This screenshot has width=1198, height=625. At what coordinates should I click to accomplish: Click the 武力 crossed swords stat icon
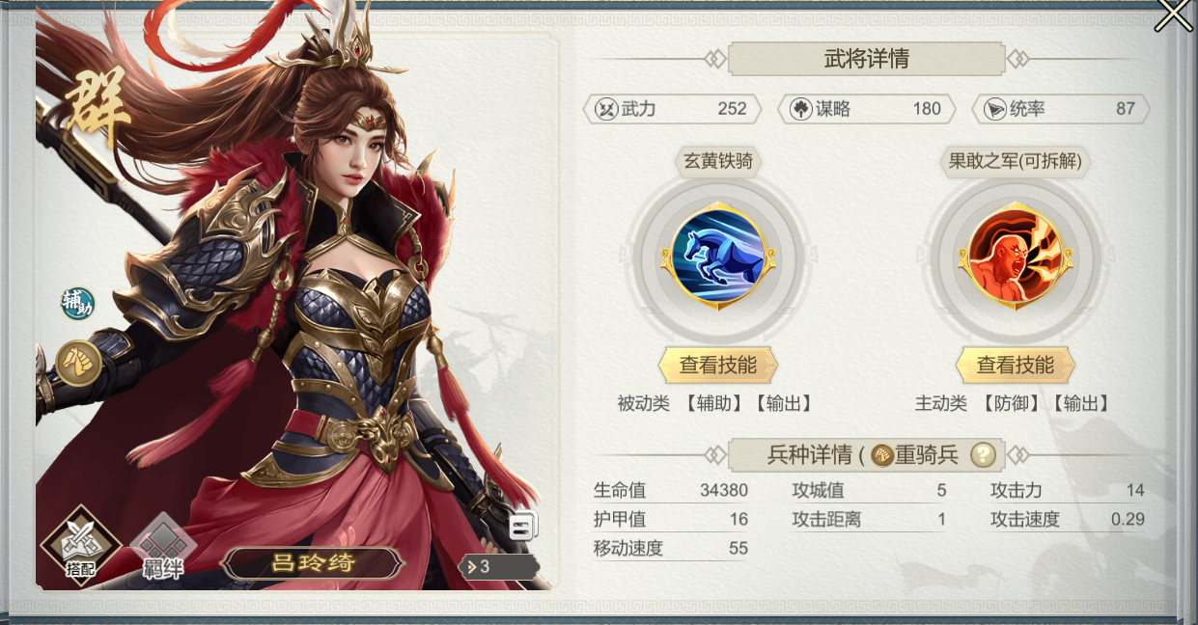coord(606,109)
